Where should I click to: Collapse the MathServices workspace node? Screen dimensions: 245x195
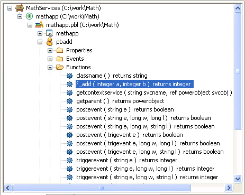tap(10, 8)
